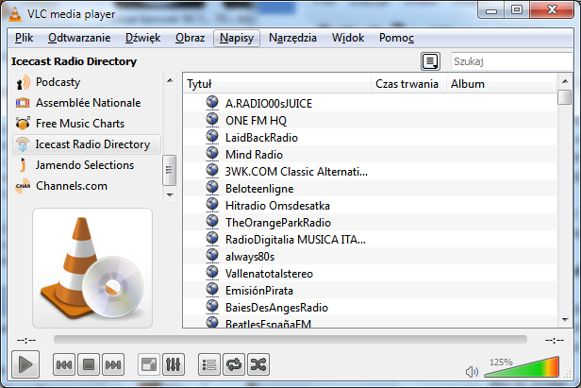Select LaidBackRadio station

(x=370, y=138)
